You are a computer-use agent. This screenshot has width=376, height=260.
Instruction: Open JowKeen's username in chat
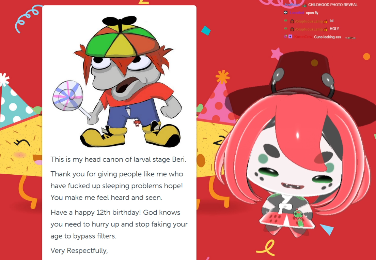pos(292,4)
